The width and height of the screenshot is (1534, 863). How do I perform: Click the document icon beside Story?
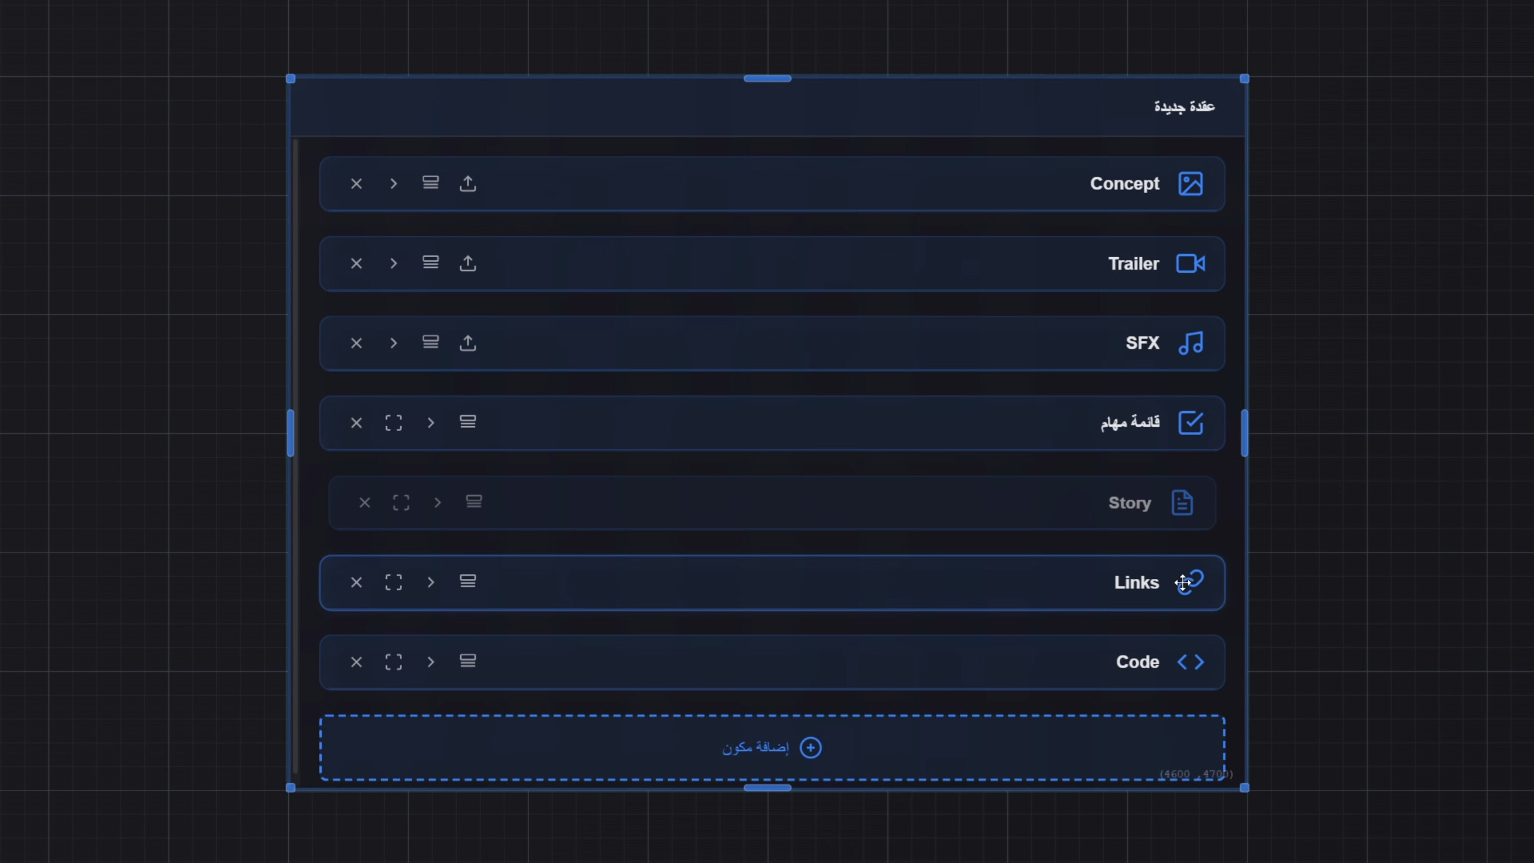point(1180,503)
